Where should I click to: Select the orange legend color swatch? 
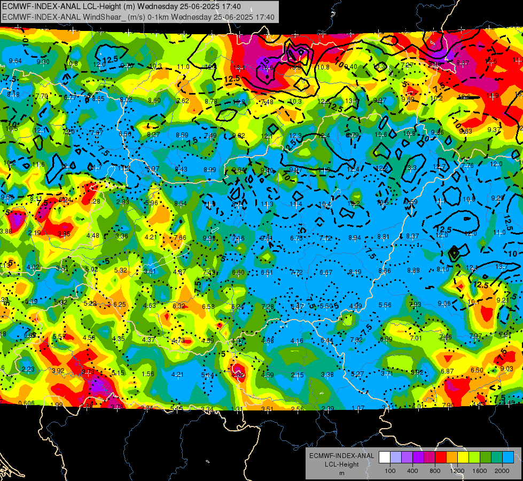(x=451, y=457)
